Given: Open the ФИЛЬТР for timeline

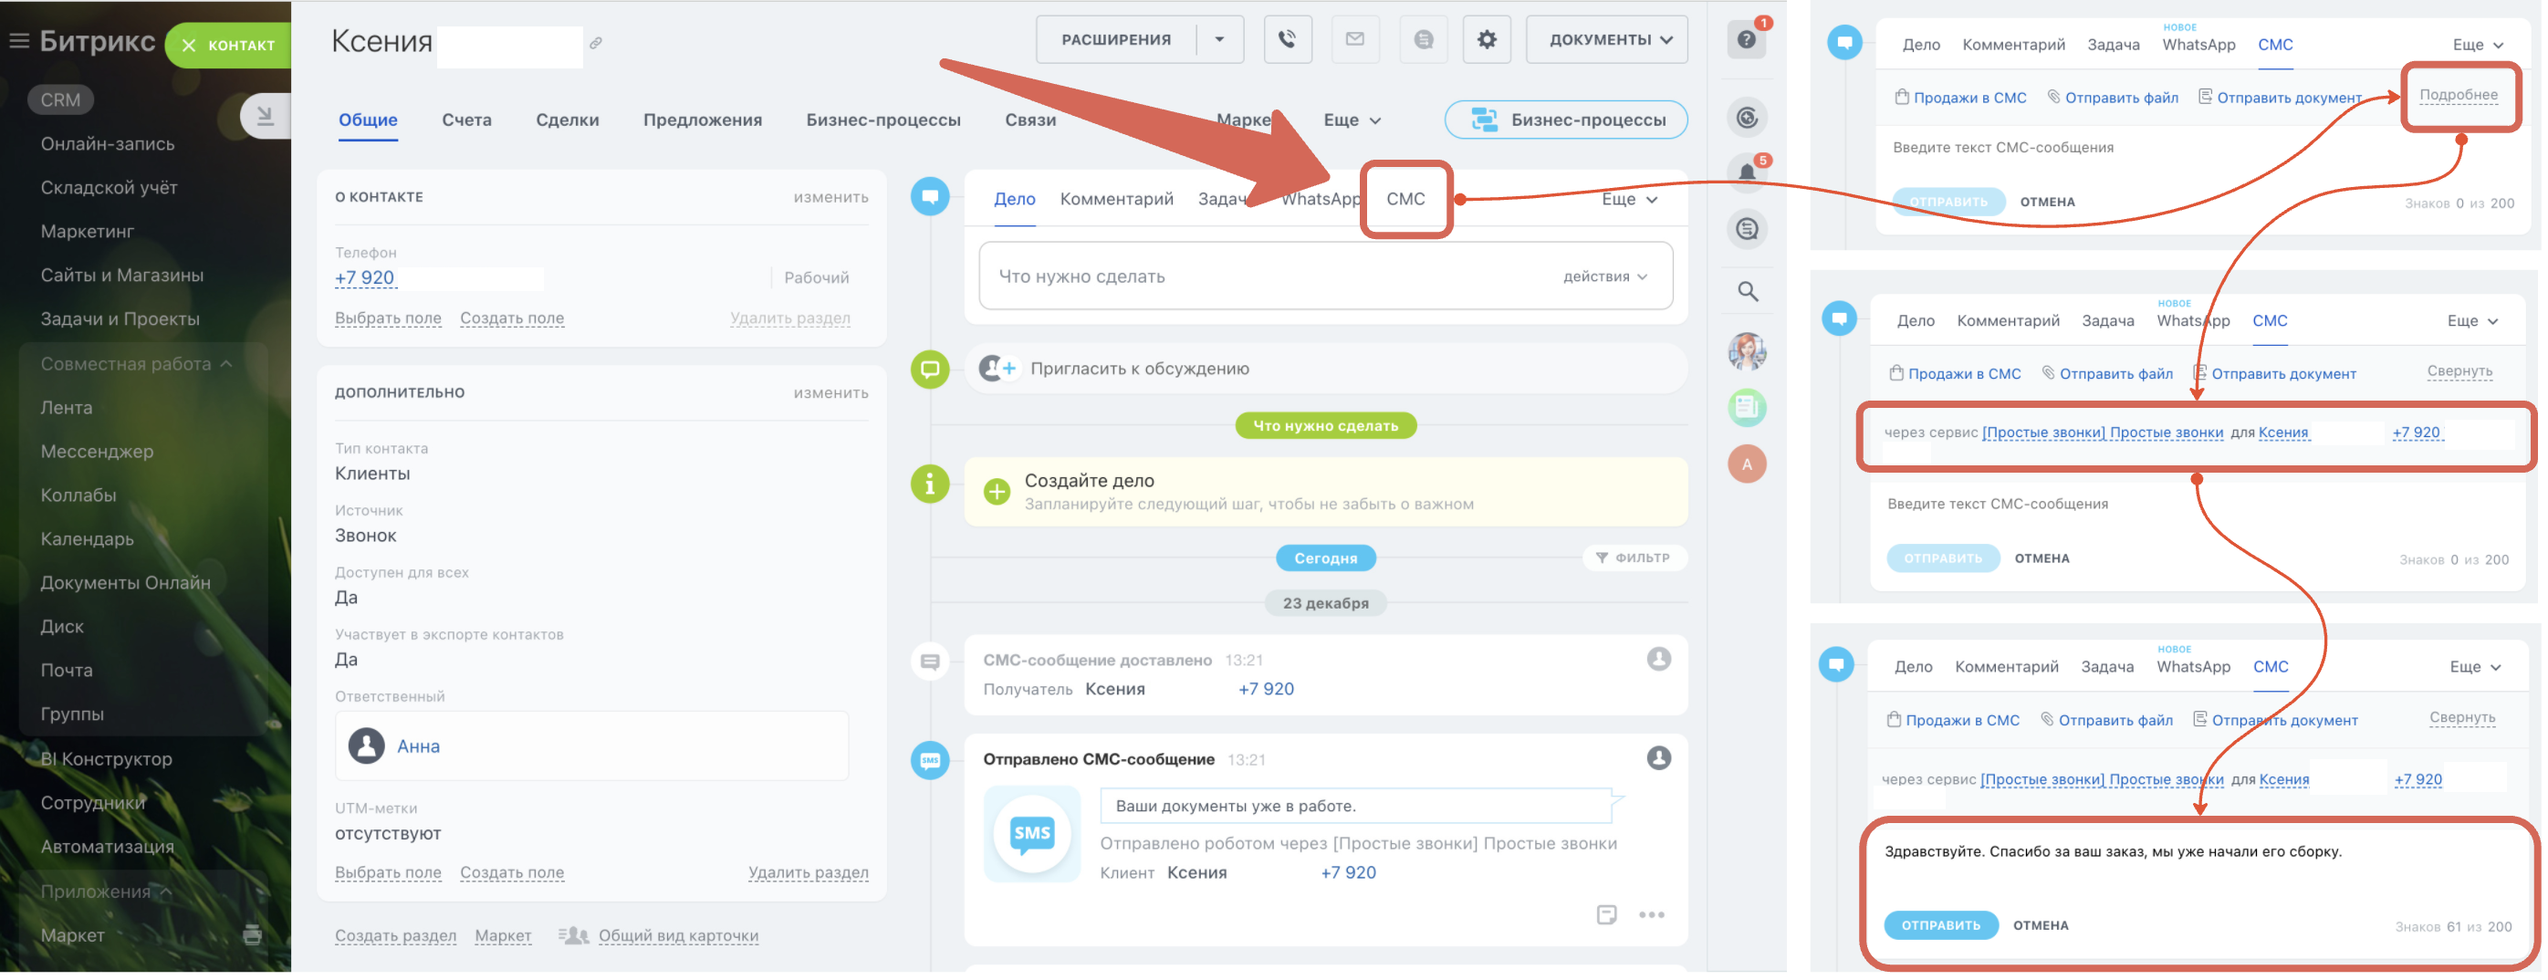Looking at the screenshot, I should (x=1633, y=558).
